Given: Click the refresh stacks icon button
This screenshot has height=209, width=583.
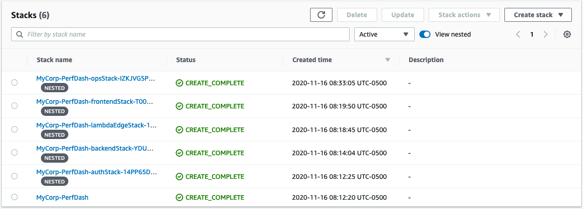Looking at the screenshot, I should coord(321,15).
